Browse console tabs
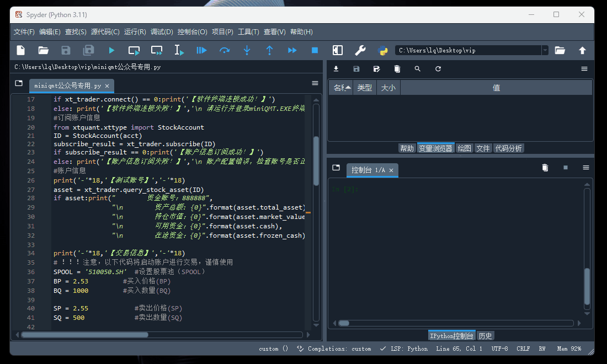Screen dimensions: 607x364 tap(336, 168)
